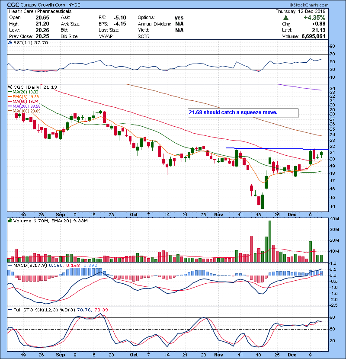Click the Health Care / Pharmaceuticals sector text
Image resolution: width=346 pixels, height=359 pixels.
click(x=40, y=11)
